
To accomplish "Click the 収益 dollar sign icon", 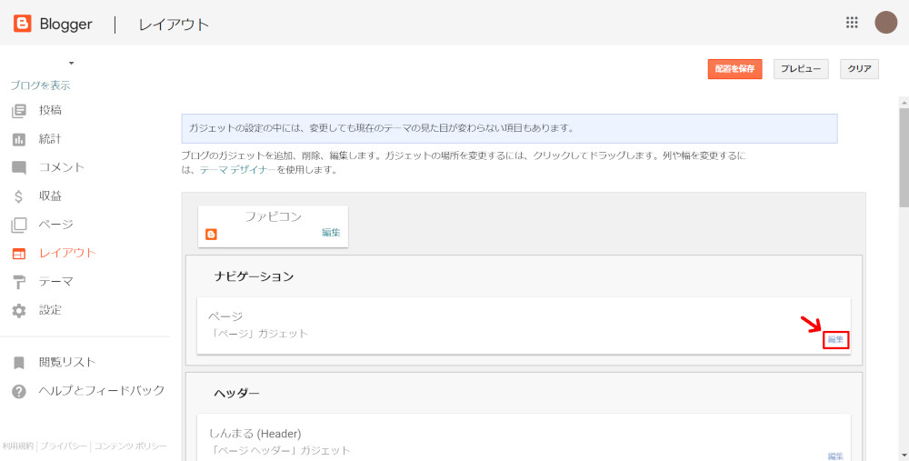I will point(19,196).
